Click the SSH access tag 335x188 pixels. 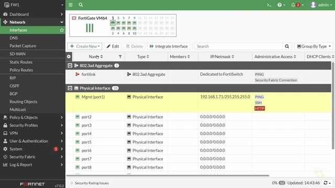tap(258, 103)
